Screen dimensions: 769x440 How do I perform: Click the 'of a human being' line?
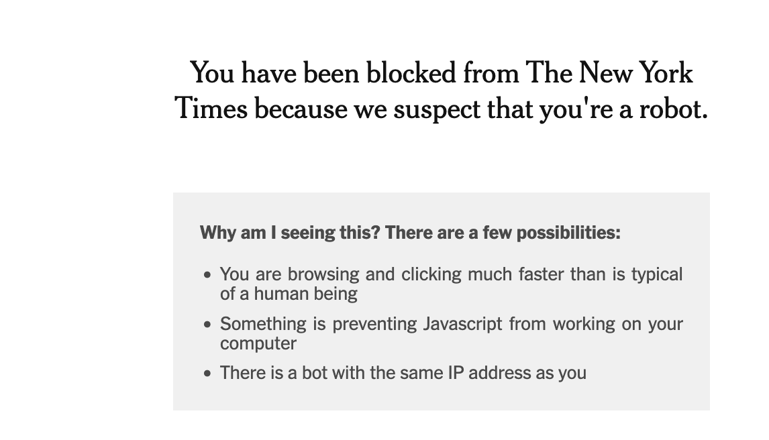(x=289, y=294)
